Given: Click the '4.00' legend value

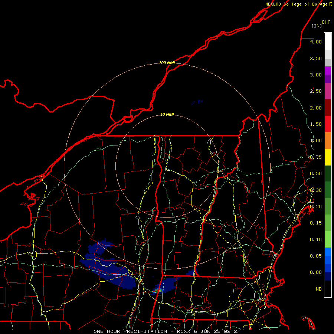Looking at the screenshot, I should coord(316,42).
